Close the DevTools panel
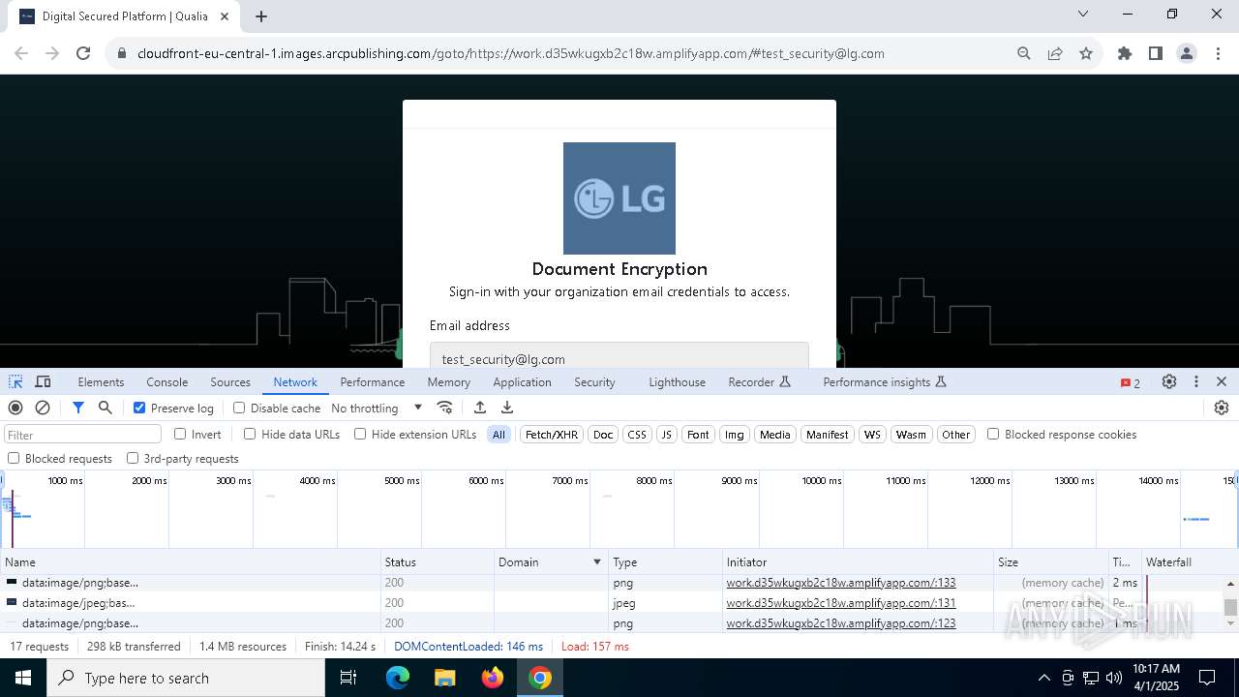The height and width of the screenshot is (697, 1239). click(1222, 382)
